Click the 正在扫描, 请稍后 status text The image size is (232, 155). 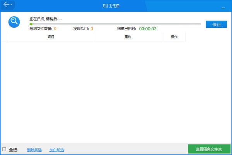click(46, 19)
